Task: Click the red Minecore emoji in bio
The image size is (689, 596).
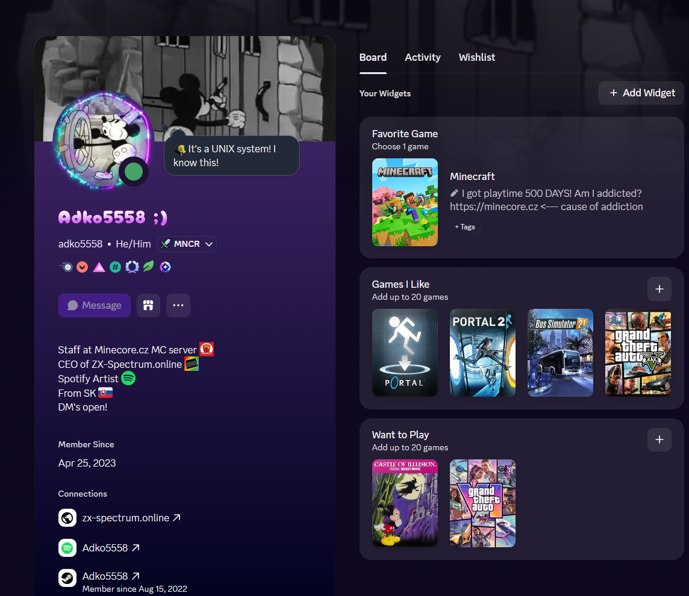Action: tap(207, 349)
